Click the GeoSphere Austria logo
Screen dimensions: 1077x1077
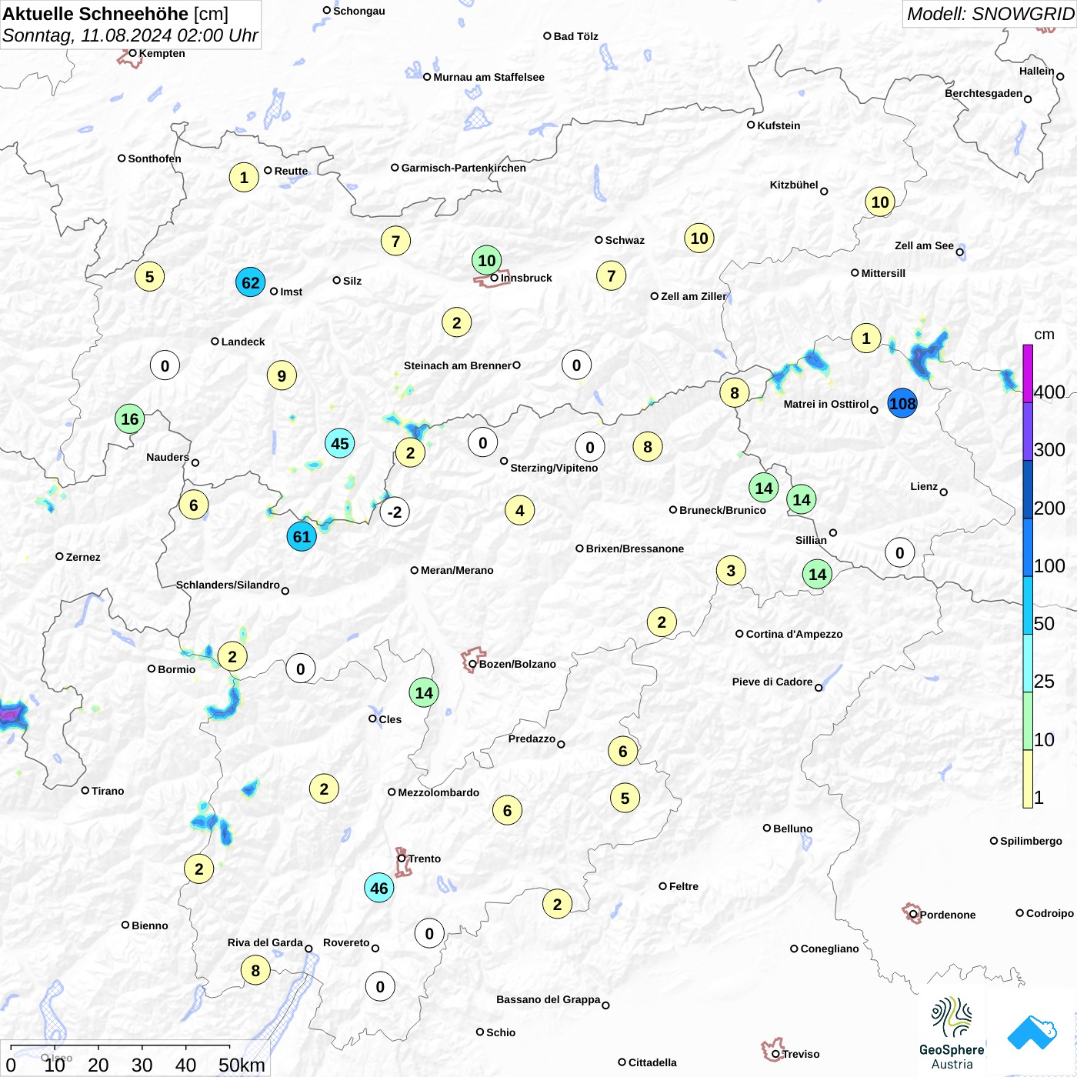tap(952, 1033)
